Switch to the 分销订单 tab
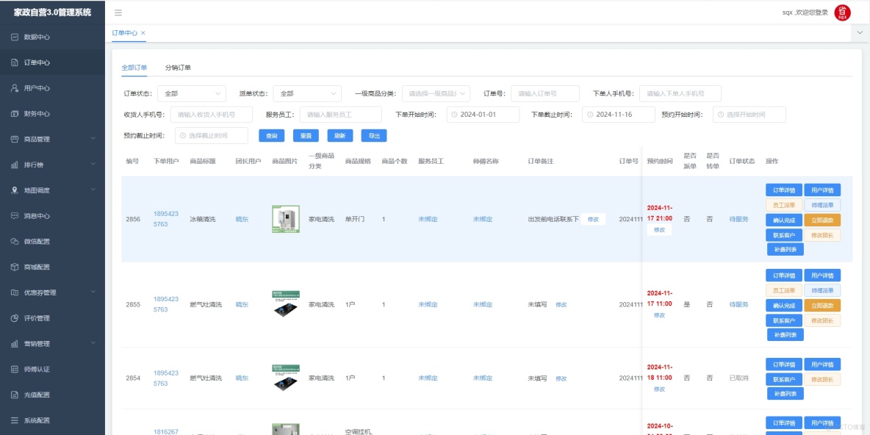This screenshot has width=870, height=435. pos(179,67)
